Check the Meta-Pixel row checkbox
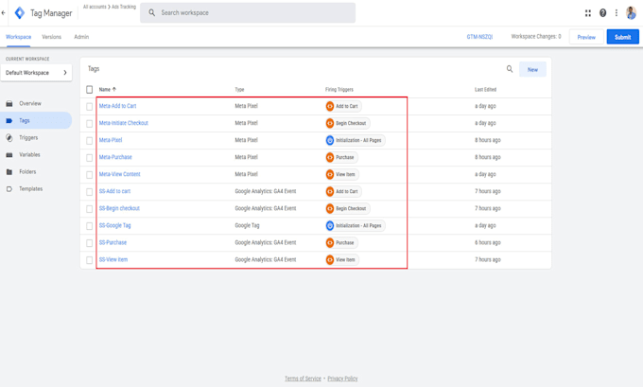Viewport: 643px width, 387px height. point(90,141)
